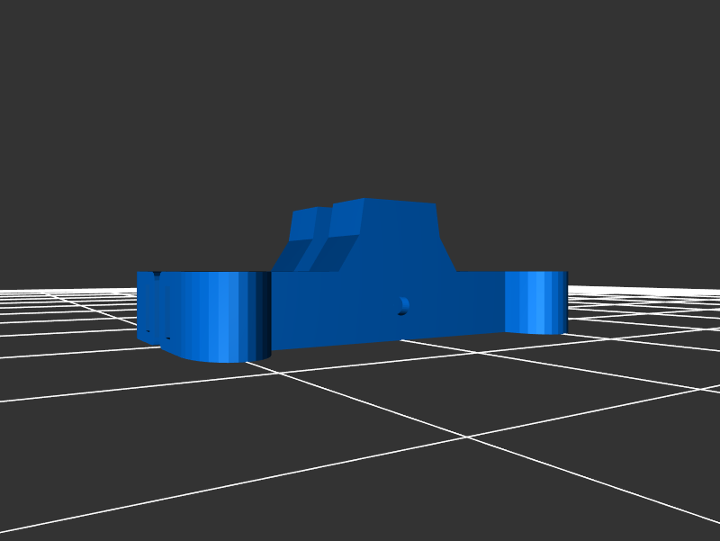The height and width of the screenshot is (541, 720).
Task: Click the dark shadowed edge of the left cylinder
Action: point(260,315)
